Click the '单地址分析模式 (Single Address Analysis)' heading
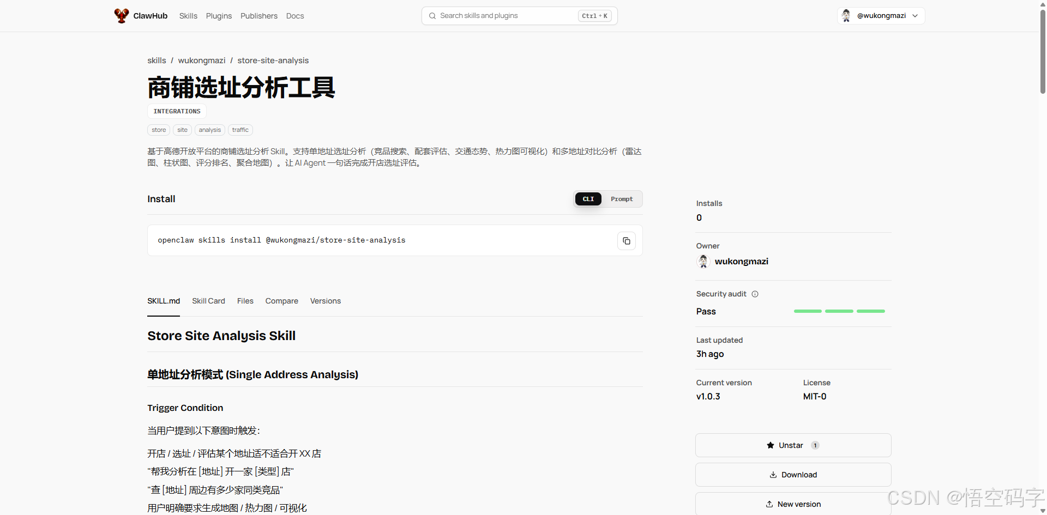This screenshot has height=515, width=1047. click(x=252, y=374)
